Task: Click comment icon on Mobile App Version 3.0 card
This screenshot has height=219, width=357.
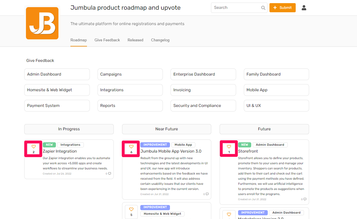Action: tap(207, 194)
